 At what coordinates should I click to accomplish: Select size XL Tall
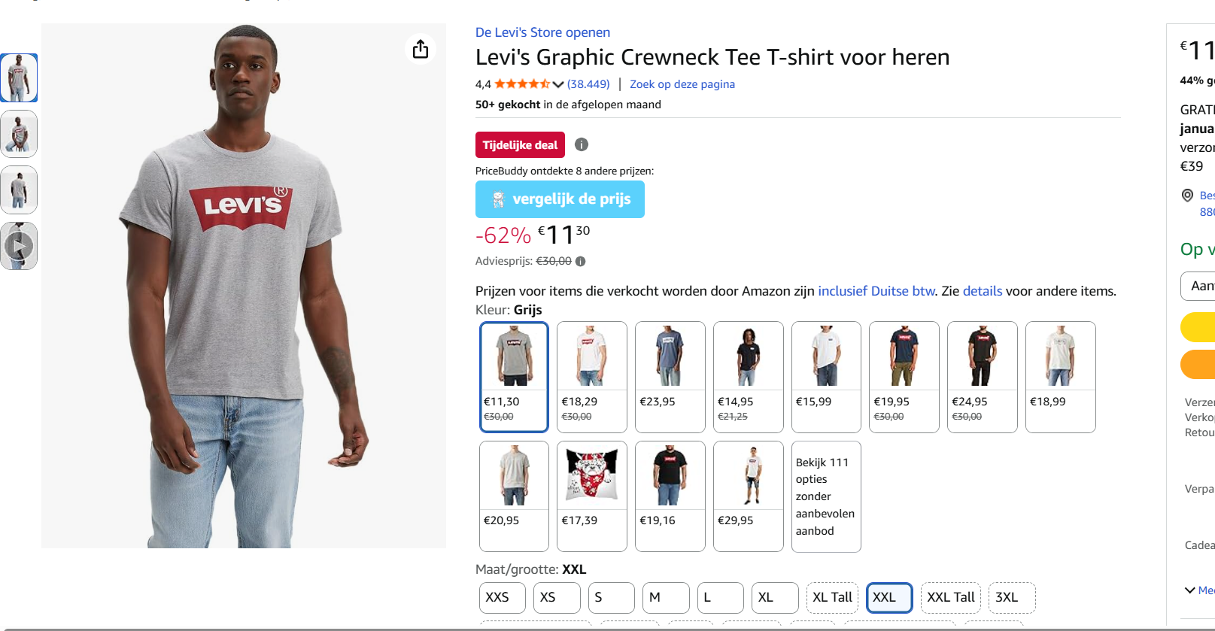[x=832, y=597]
